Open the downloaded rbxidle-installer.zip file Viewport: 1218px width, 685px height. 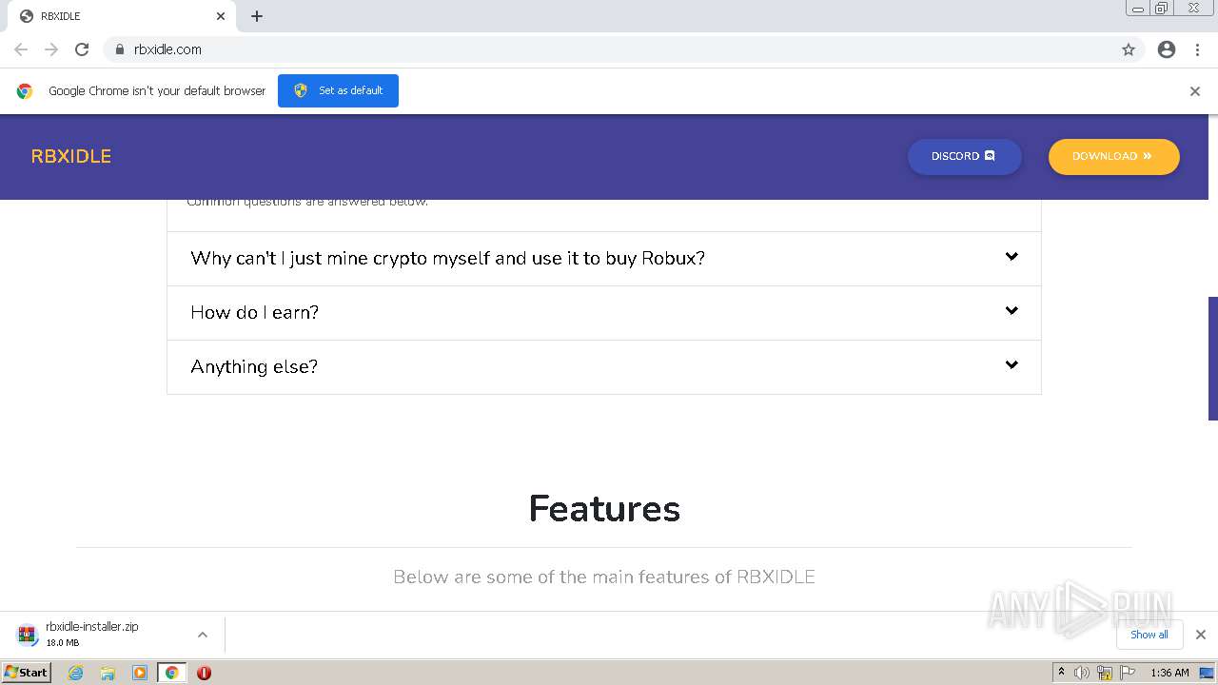click(x=91, y=635)
